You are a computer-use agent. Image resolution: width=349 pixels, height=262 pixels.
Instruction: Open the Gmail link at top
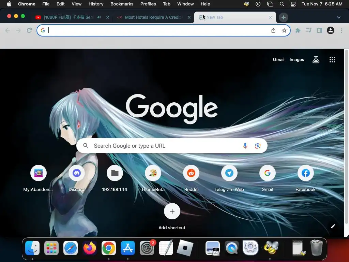point(278,59)
